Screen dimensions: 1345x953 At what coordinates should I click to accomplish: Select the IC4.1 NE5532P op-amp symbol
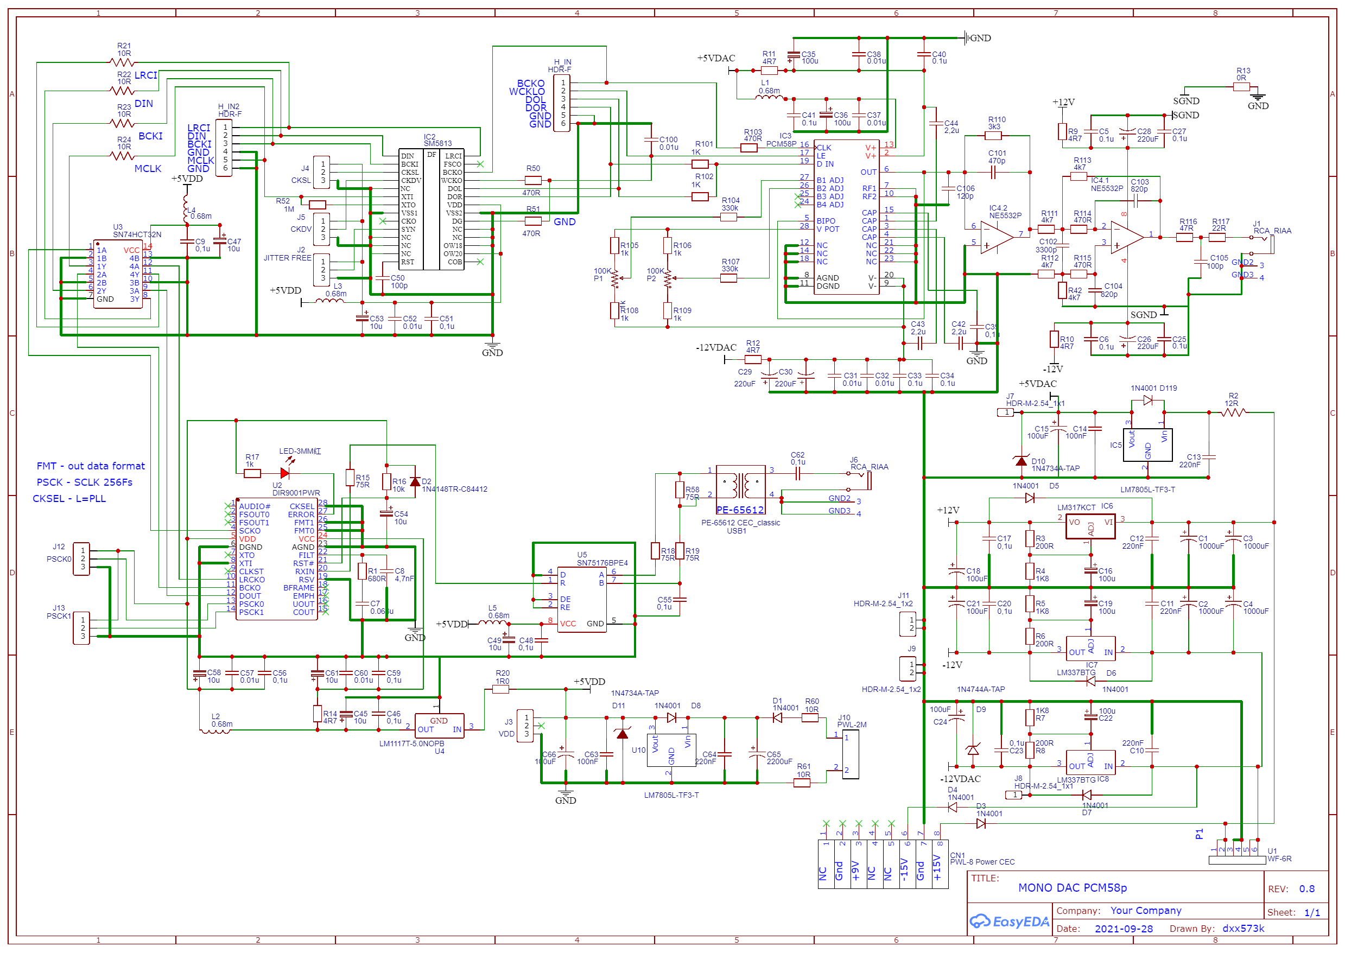point(1127,238)
